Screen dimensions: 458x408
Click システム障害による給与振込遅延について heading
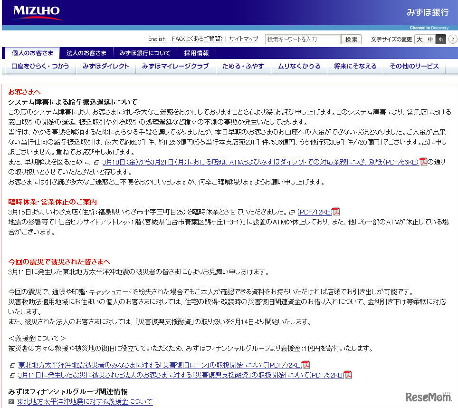pyautogui.click(x=73, y=102)
